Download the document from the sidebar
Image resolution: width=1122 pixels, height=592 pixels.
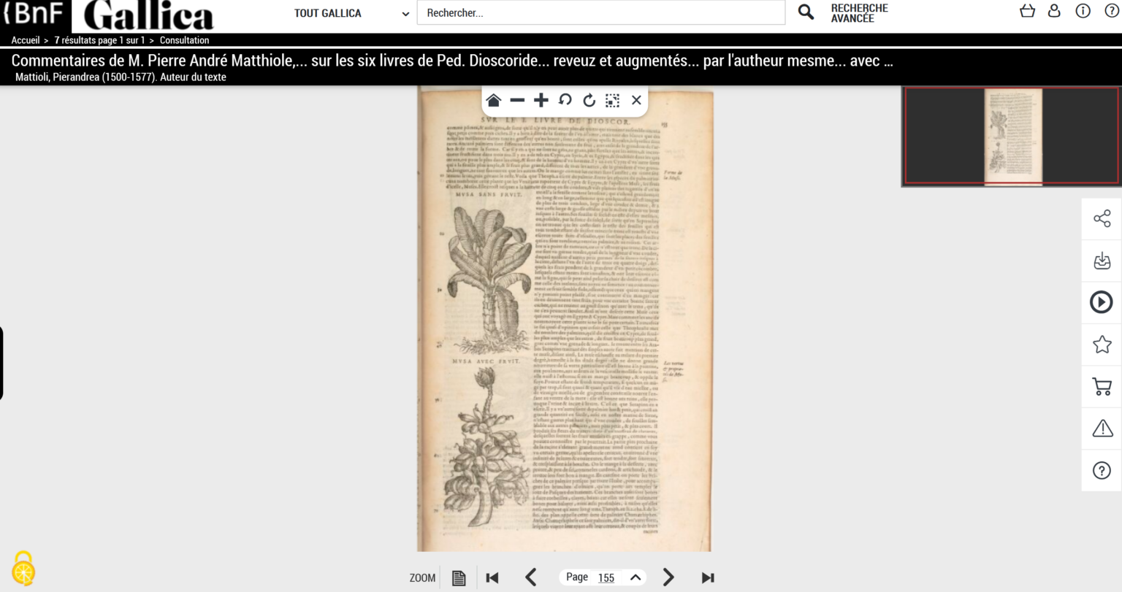click(1102, 261)
